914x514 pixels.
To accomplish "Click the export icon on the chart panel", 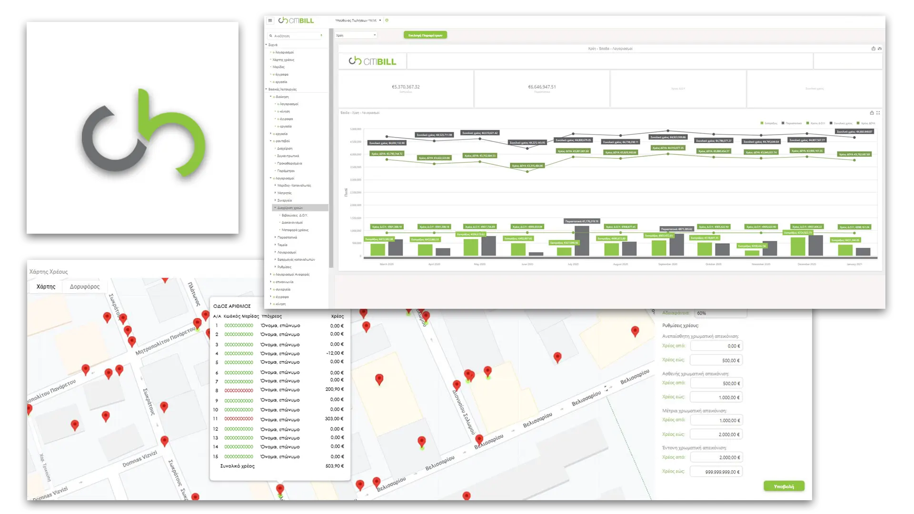I will coord(872,113).
